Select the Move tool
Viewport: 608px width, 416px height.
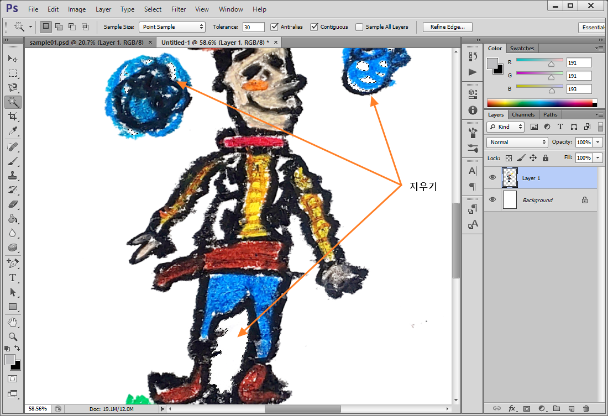pos(12,59)
